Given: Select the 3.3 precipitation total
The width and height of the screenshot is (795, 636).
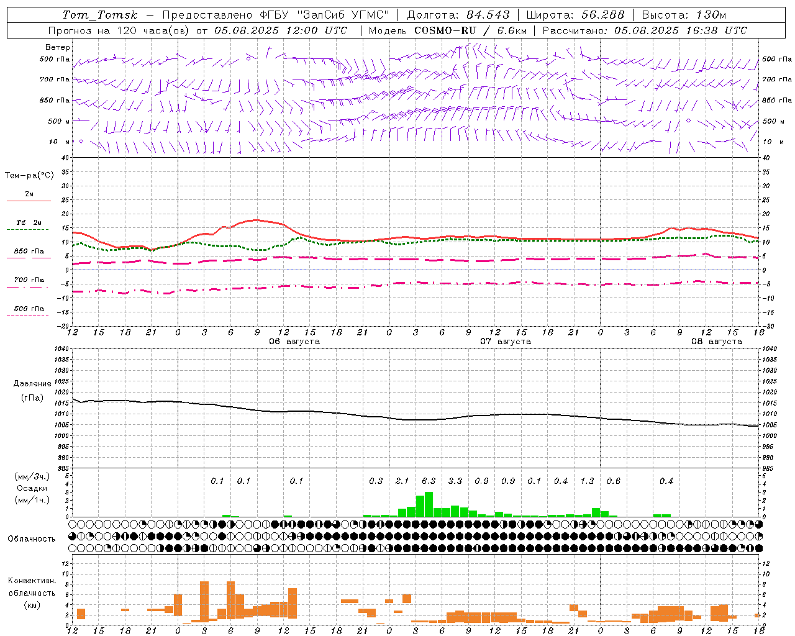Looking at the screenshot, I should (455, 481).
